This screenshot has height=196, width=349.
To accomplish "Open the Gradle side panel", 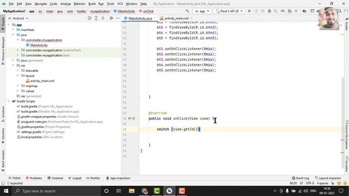I will (347, 24).
